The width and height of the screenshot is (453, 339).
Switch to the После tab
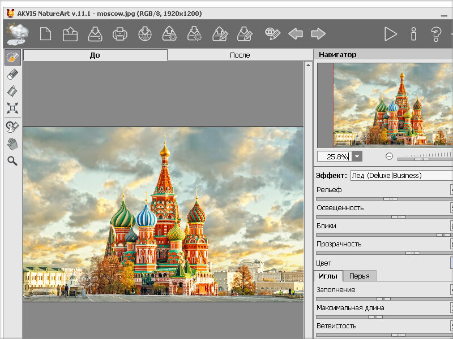[x=240, y=55]
